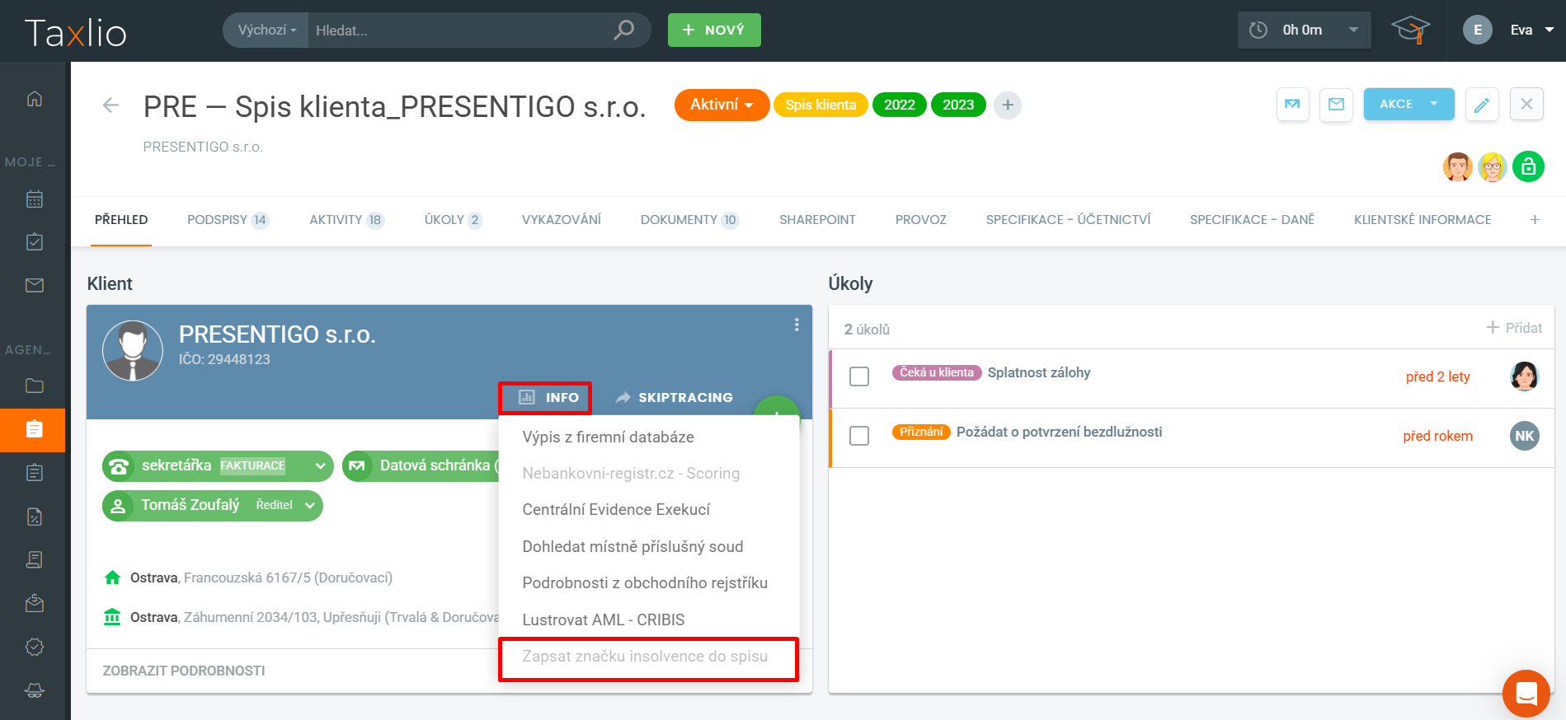Expand the AKCE actions dropdown

pyautogui.click(x=1408, y=105)
